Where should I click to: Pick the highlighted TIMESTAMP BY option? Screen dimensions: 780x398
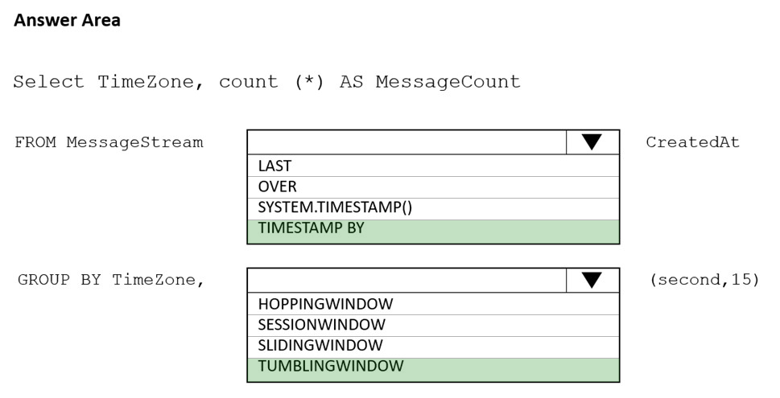433,231
